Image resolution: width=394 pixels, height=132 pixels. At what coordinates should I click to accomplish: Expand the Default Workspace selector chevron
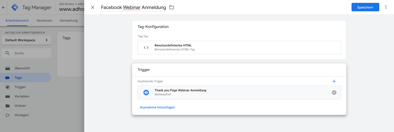pos(46,40)
